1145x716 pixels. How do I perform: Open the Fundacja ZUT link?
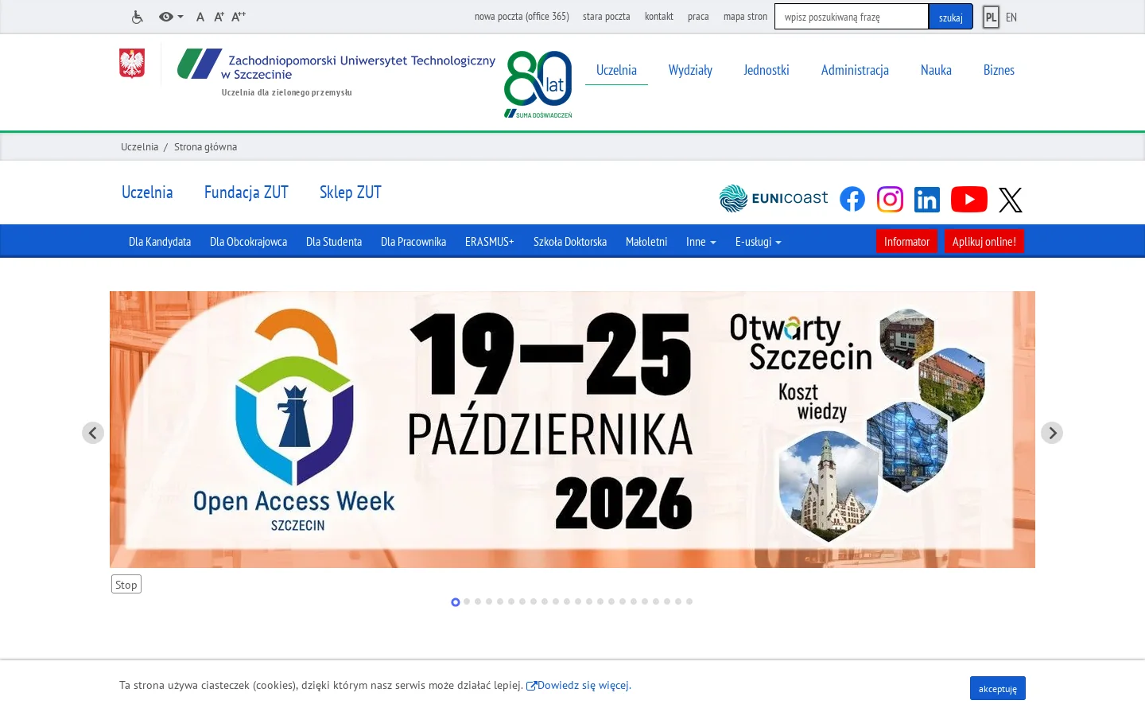246,193
